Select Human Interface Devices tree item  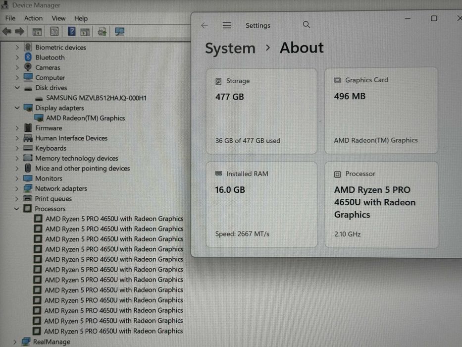coord(71,138)
